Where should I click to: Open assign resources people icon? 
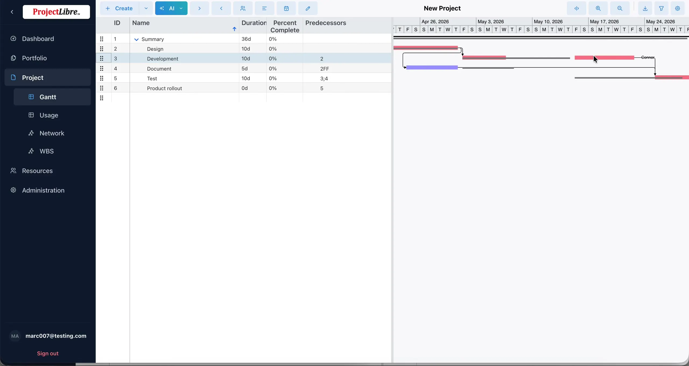coord(243,8)
